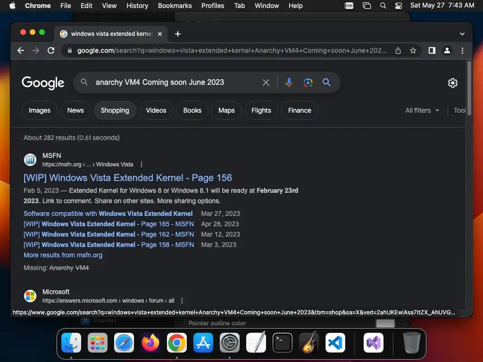The height and width of the screenshot is (362, 483).
Task: Click the forward navigation arrow
Action: [x=36, y=50]
